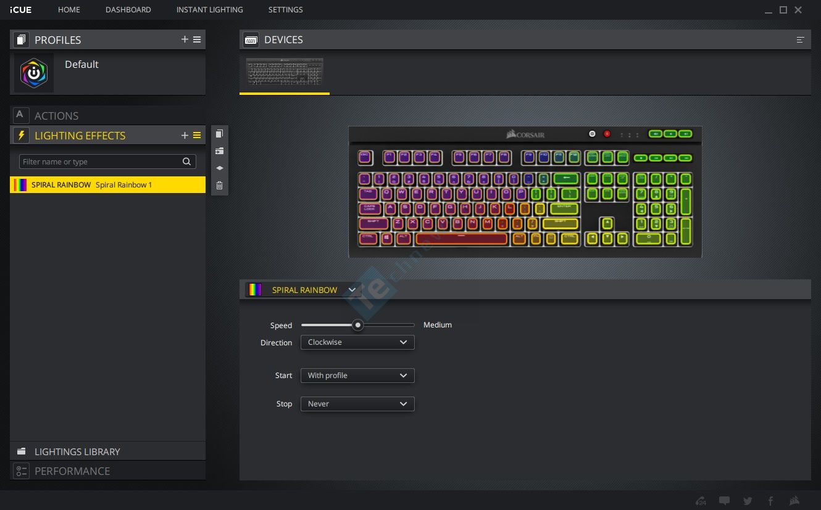Click the Lightings Library folder icon
This screenshot has height=510, width=821.
[21, 451]
